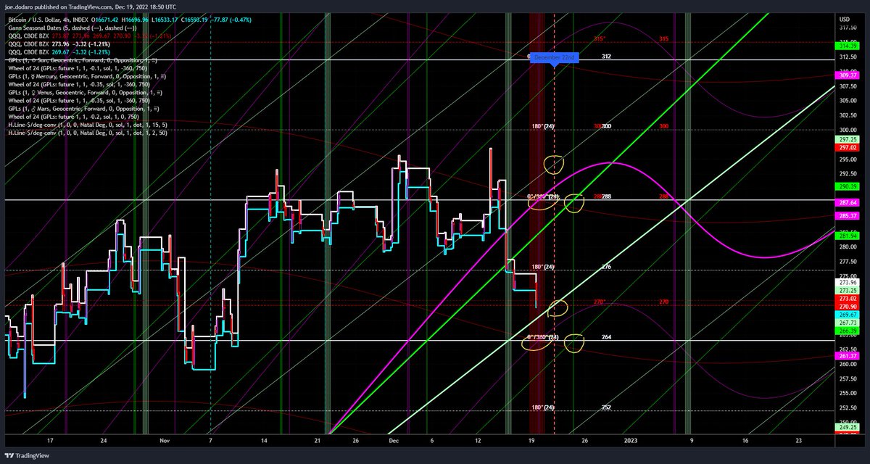Click the December 22nd date flag on chart
The width and height of the screenshot is (870, 464).
(556, 57)
